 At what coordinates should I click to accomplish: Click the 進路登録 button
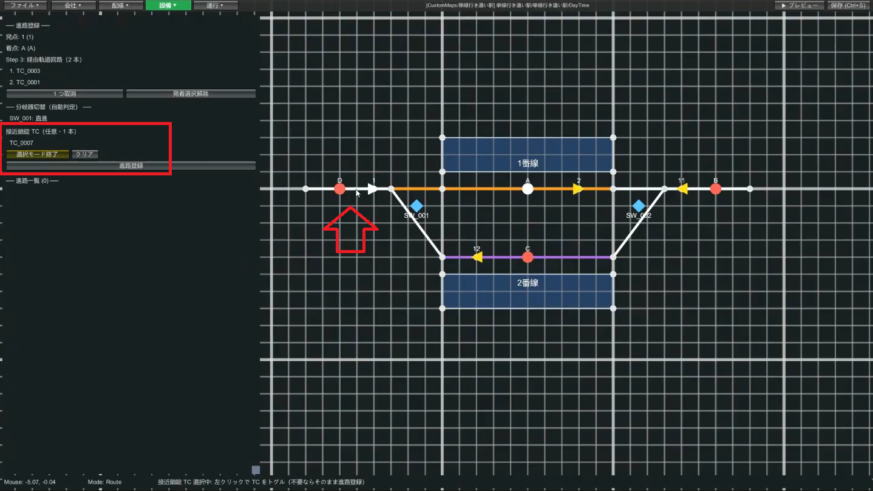pyautogui.click(x=131, y=166)
